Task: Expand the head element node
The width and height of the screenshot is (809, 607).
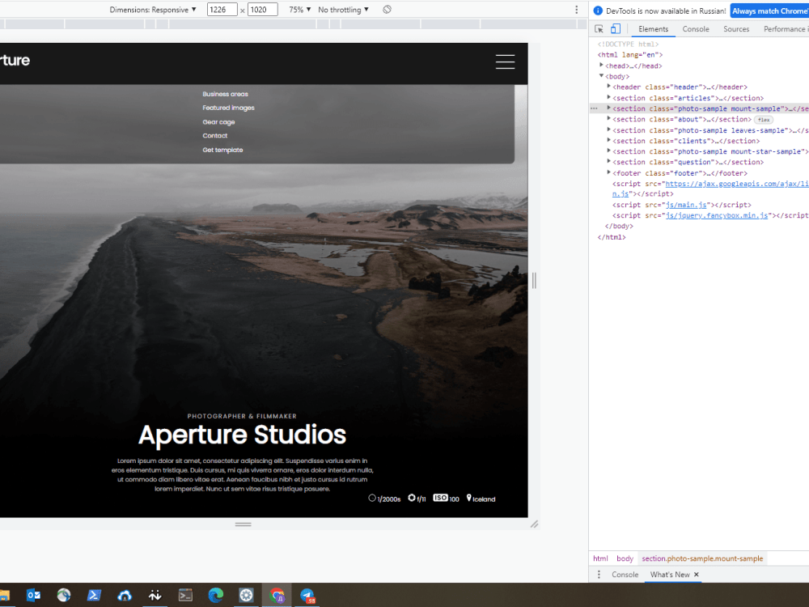Action: point(601,65)
